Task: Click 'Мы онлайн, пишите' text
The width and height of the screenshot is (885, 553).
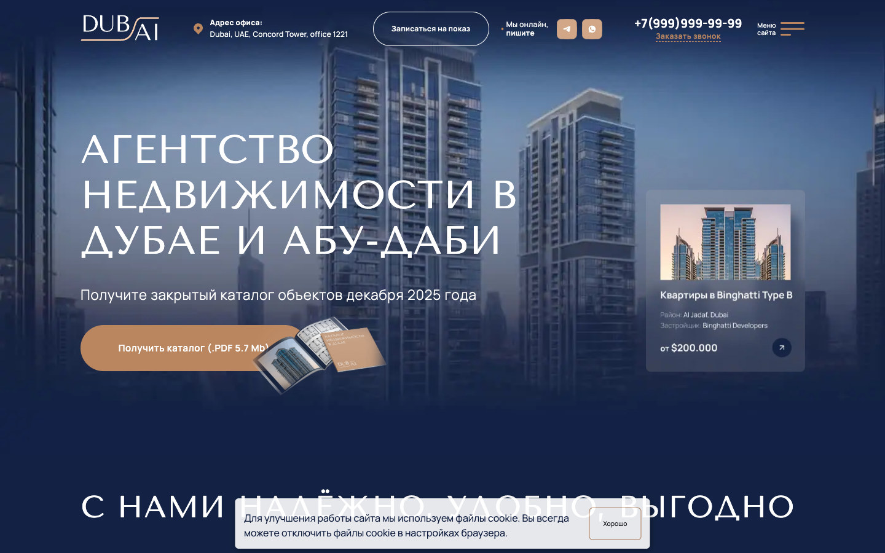Action: click(x=527, y=29)
